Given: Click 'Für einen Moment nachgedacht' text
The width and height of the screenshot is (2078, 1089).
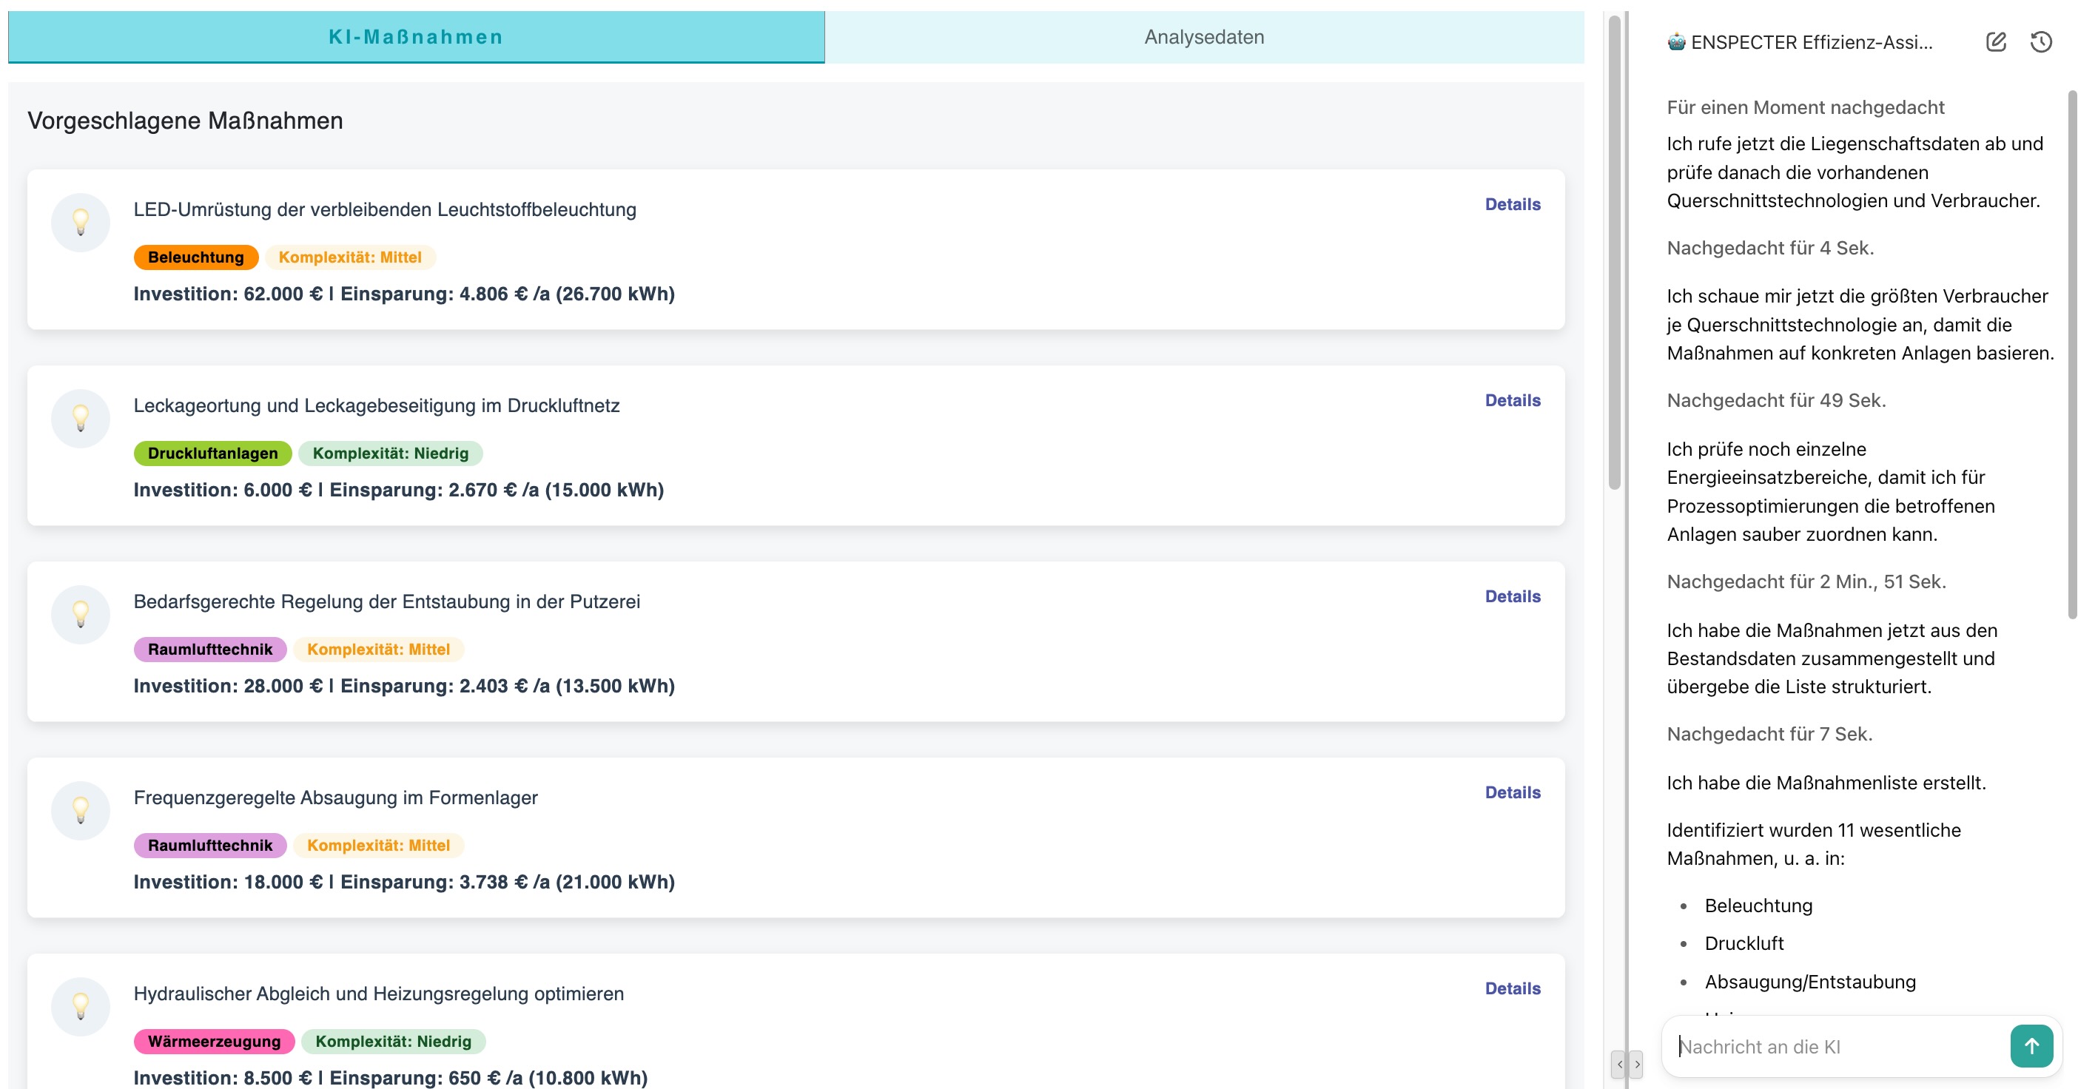Looking at the screenshot, I should coord(1806,107).
